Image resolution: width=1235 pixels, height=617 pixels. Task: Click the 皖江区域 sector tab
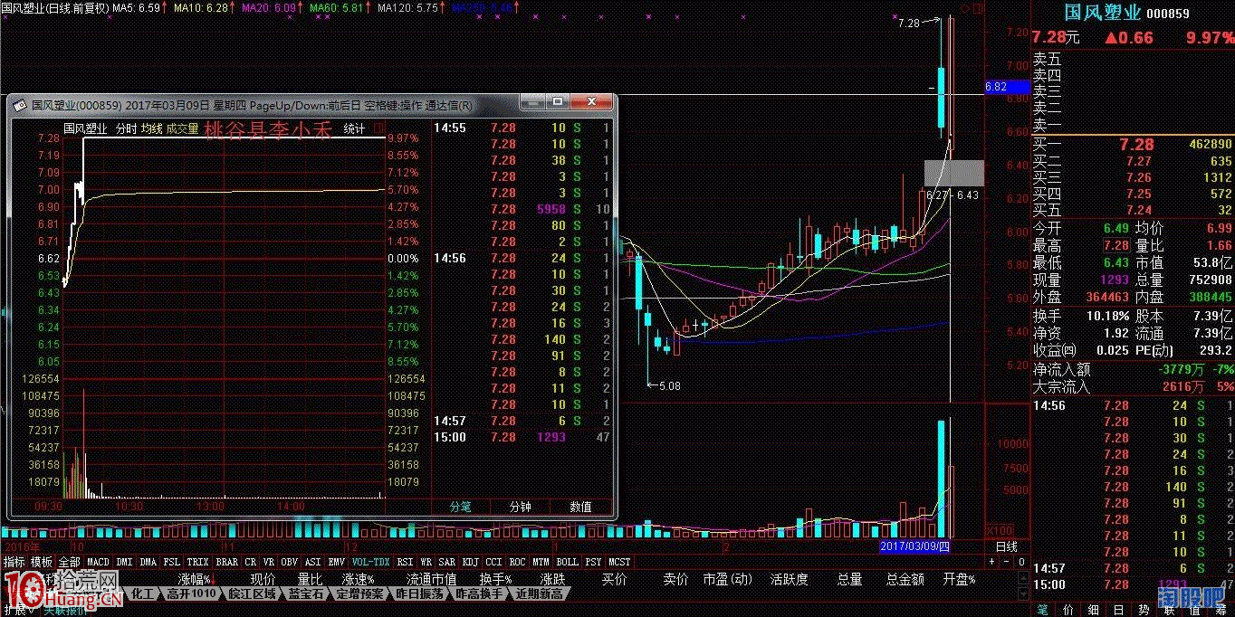[x=253, y=593]
